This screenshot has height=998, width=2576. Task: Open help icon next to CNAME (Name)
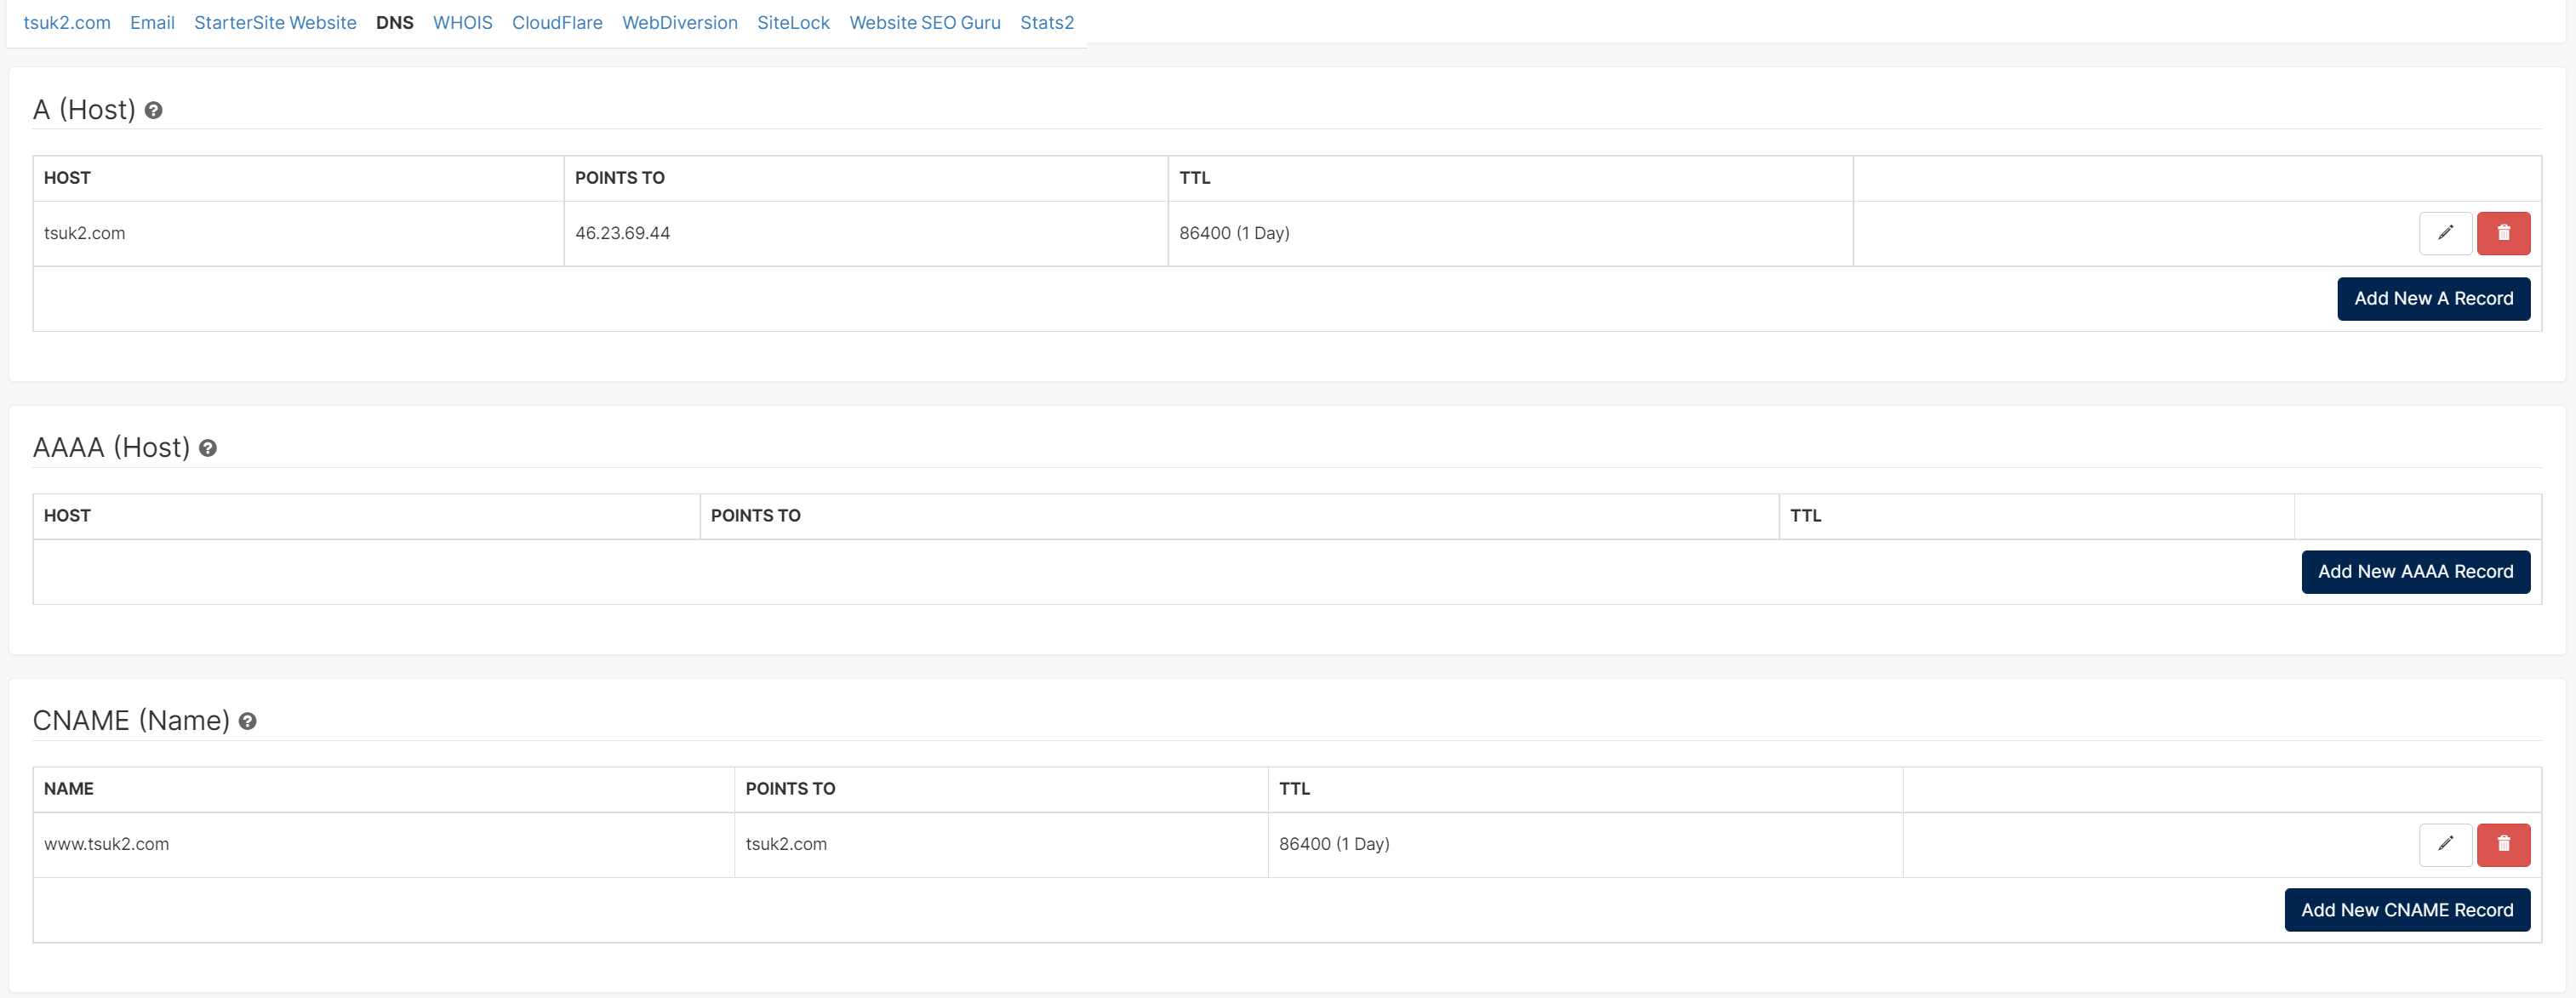(x=247, y=721)
